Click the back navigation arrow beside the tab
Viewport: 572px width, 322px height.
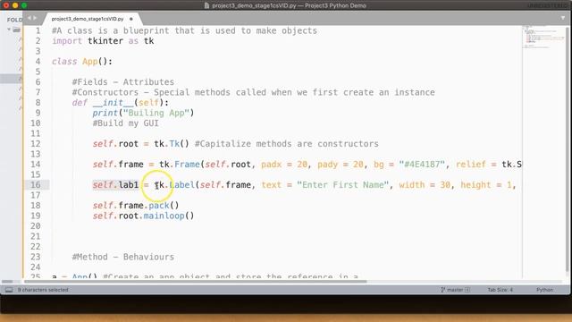[x=29, y=18]
